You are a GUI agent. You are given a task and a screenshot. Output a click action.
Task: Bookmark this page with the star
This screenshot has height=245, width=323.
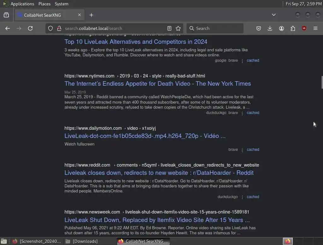(x=179, y=28)
